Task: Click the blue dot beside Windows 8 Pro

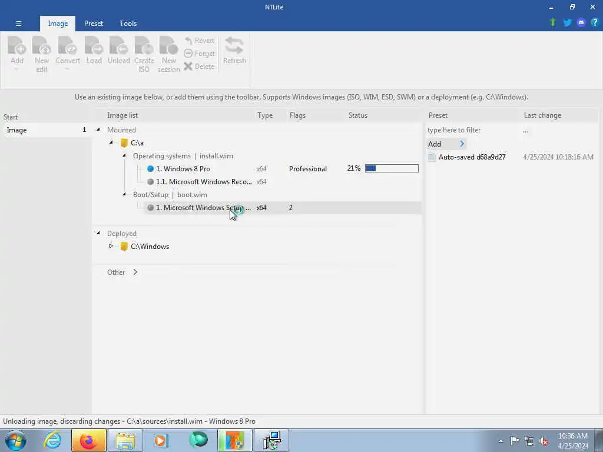Action: (x=150, y=169)
